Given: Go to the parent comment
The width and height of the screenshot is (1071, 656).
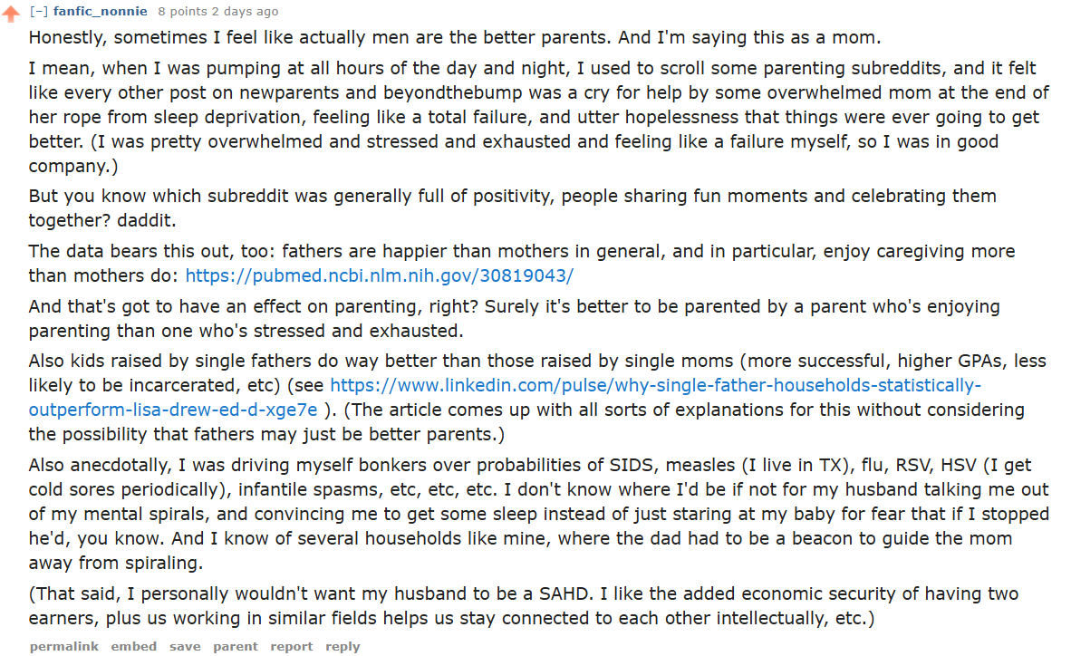Looking at the screenshot, I should [x=236, y=646].
